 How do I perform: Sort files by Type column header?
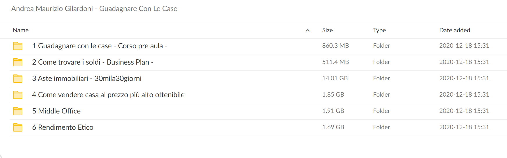(x=379, y=30)
